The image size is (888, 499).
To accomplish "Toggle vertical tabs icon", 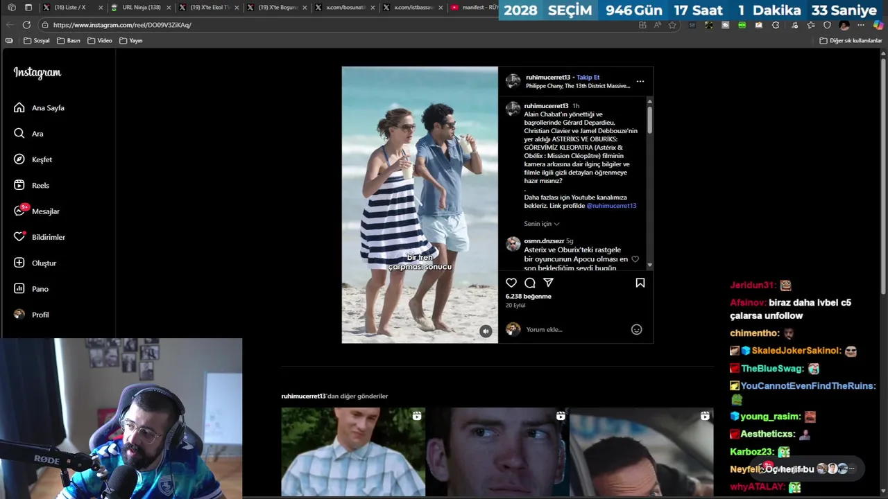I will 28,8.
